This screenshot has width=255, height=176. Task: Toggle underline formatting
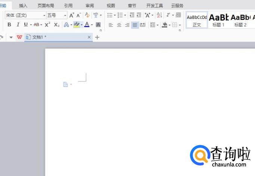pos(25,25)
